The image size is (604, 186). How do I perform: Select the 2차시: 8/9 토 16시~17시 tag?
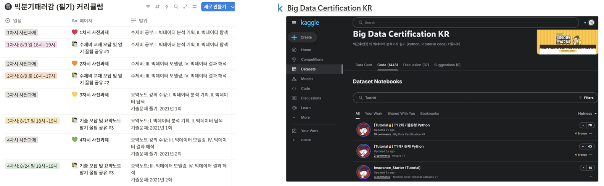pos(31,76)
